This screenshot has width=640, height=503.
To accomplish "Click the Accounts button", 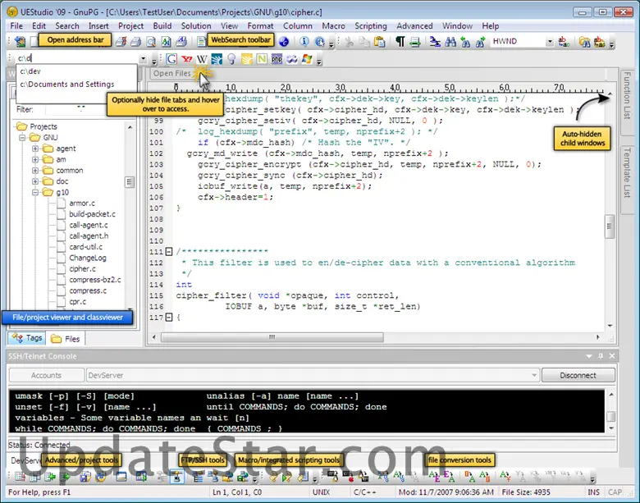I will coord(46,375).
